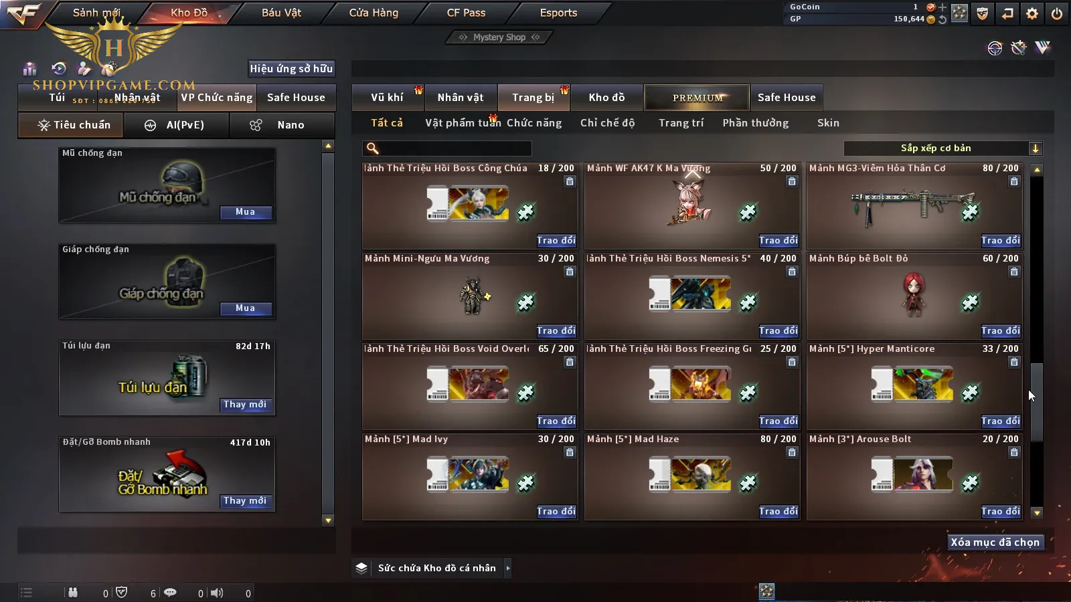Click the speaker icon in bottom bar
Image resolution: width=1071 pixels, height=602 pixels.
(x=217, y=593)
